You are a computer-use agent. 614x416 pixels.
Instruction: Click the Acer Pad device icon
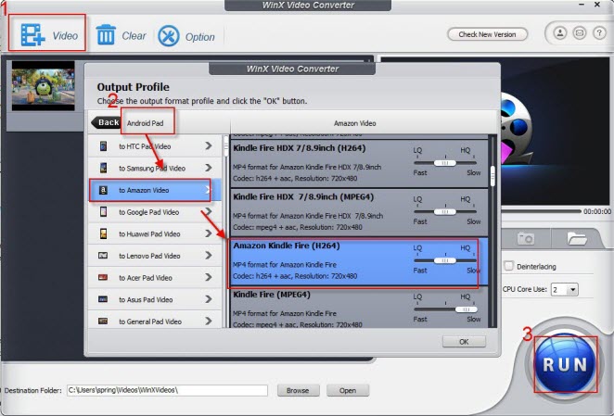click(103, 277)
